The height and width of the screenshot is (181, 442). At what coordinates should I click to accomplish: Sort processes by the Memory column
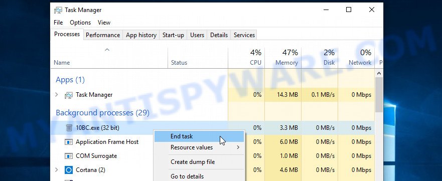click(x=283, y=58)
